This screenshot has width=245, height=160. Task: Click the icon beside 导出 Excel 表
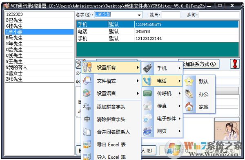(x=87, y=145)
